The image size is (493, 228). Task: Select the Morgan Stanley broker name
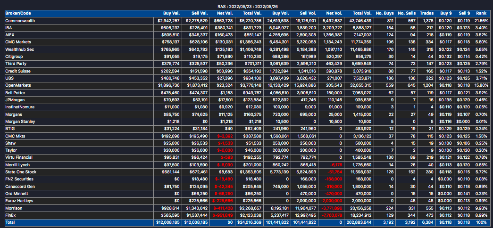(x=20, y=122)
